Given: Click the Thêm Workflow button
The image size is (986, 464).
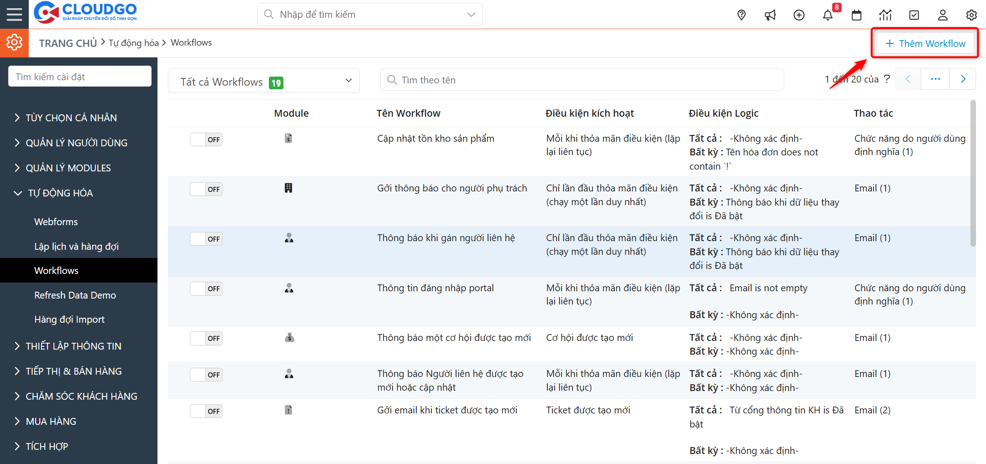Looking at the screenshot, I should (925, 43).
